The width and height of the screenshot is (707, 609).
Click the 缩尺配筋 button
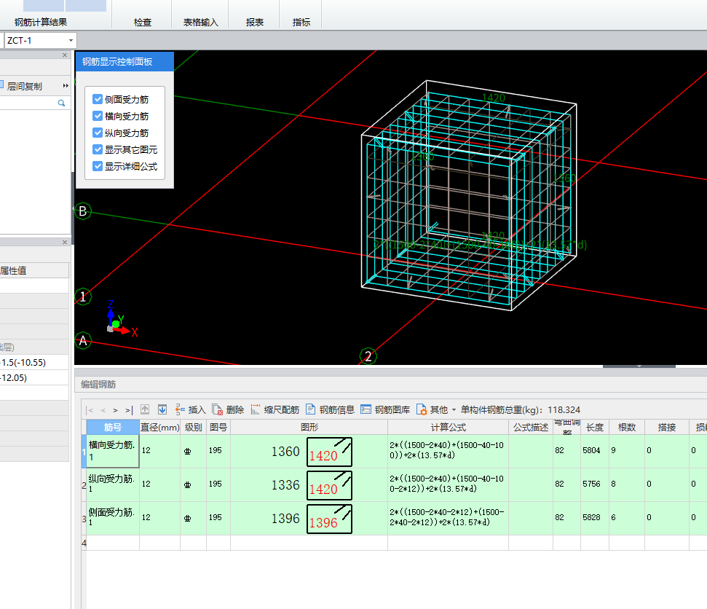coord(275,409)
